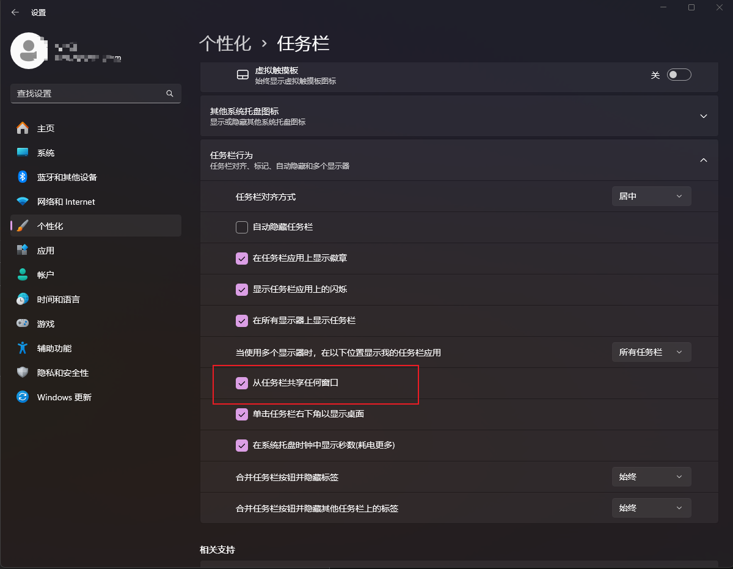
Task: Check 自动隐藏任务栏
Action: point(242,227)
